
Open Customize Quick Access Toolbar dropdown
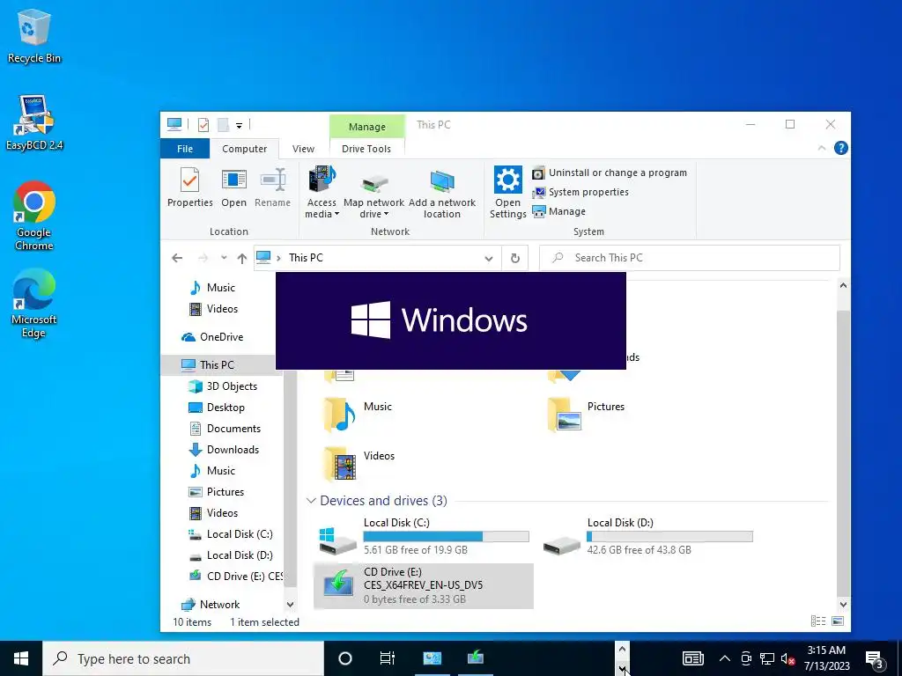(x=239, y=125)
